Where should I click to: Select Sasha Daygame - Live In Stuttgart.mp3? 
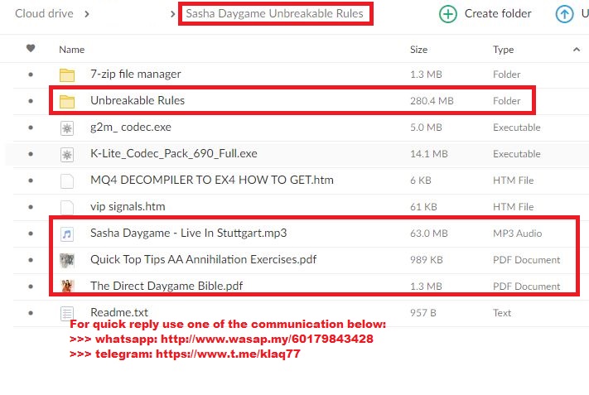[x=189, y=234]
